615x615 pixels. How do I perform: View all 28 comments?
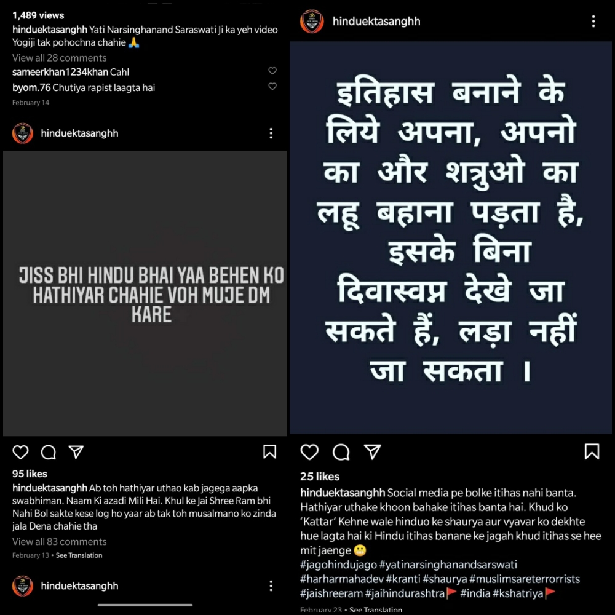(59, 58)
